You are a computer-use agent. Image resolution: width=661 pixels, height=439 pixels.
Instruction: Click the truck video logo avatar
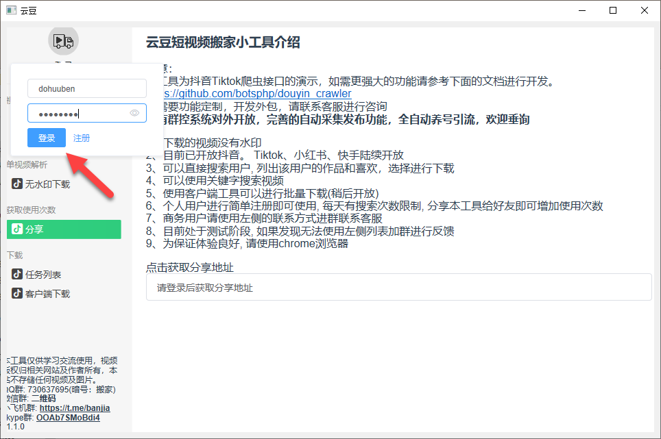click(x=63, y=40)
